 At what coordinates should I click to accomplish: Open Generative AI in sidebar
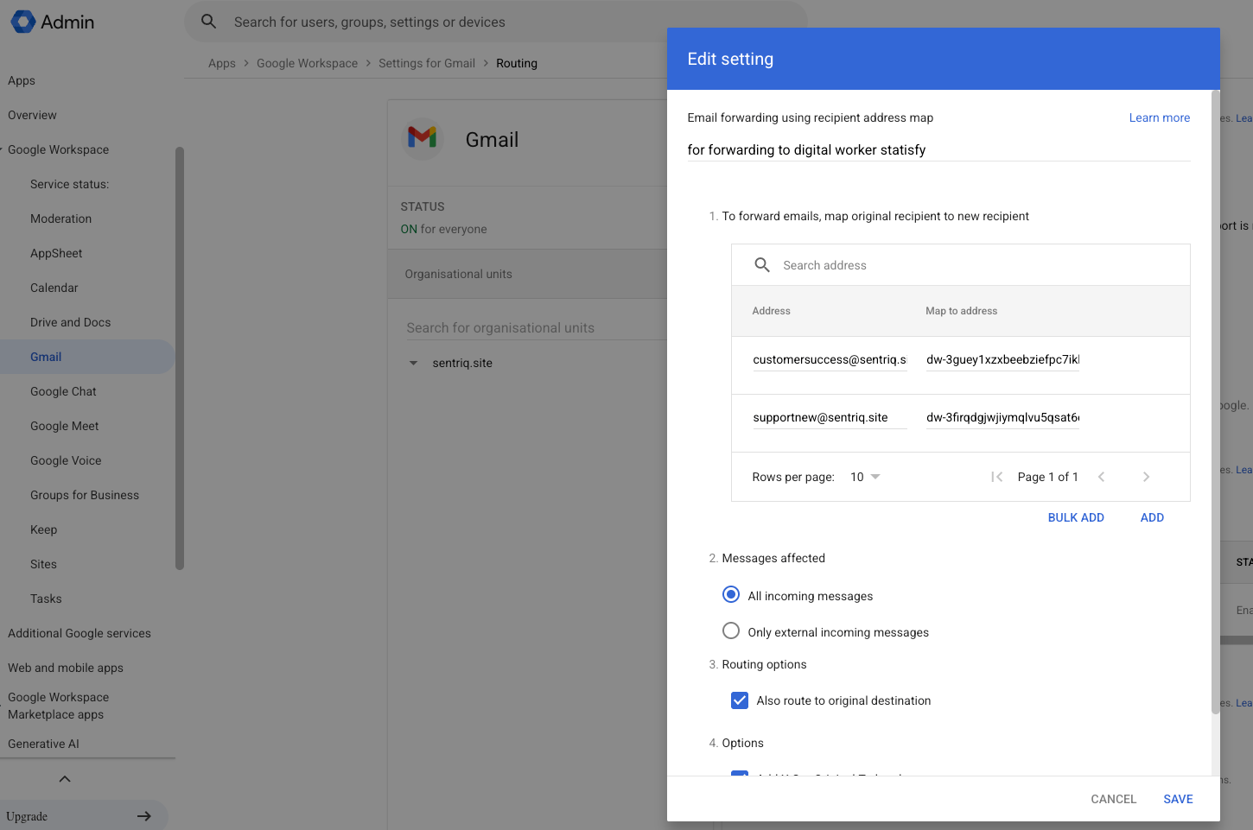click(43, 744)
